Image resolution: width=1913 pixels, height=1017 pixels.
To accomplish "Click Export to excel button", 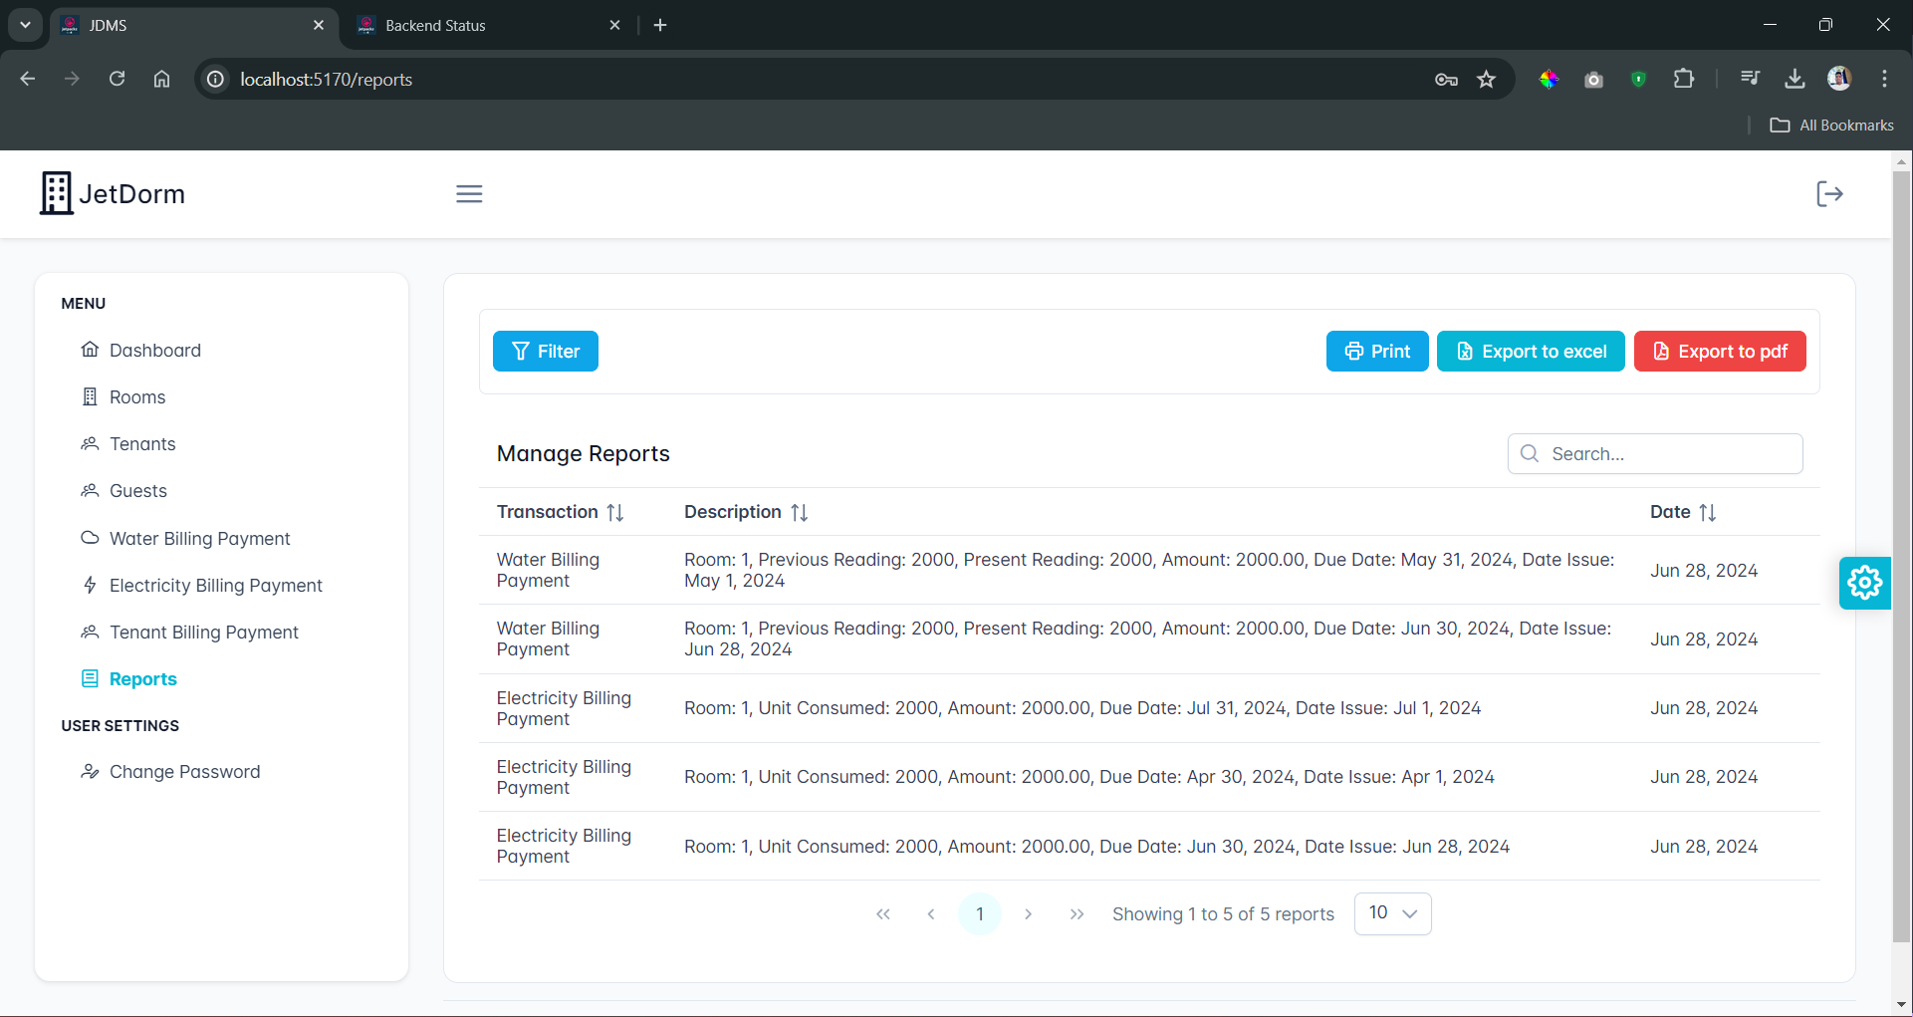I will point(1531,352).
